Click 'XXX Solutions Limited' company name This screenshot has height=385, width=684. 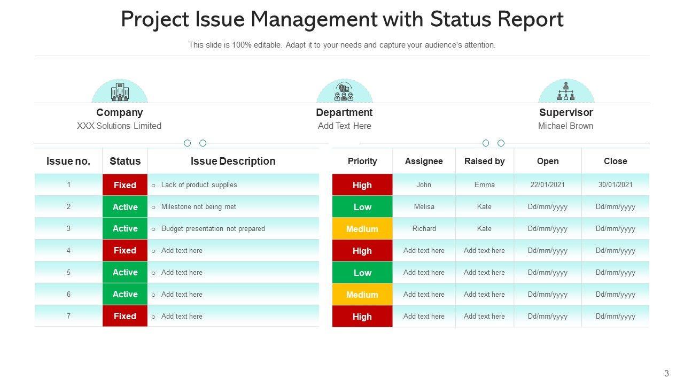[x=119, y=126]
